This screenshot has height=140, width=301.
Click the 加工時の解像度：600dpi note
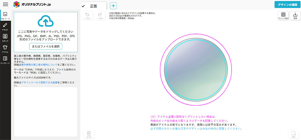pyautogui.click(x=121, y=19)
